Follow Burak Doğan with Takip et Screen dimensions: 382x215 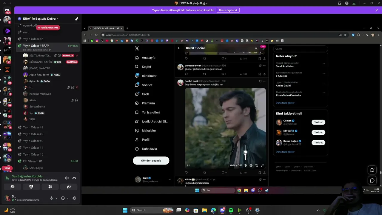(318, 142)
